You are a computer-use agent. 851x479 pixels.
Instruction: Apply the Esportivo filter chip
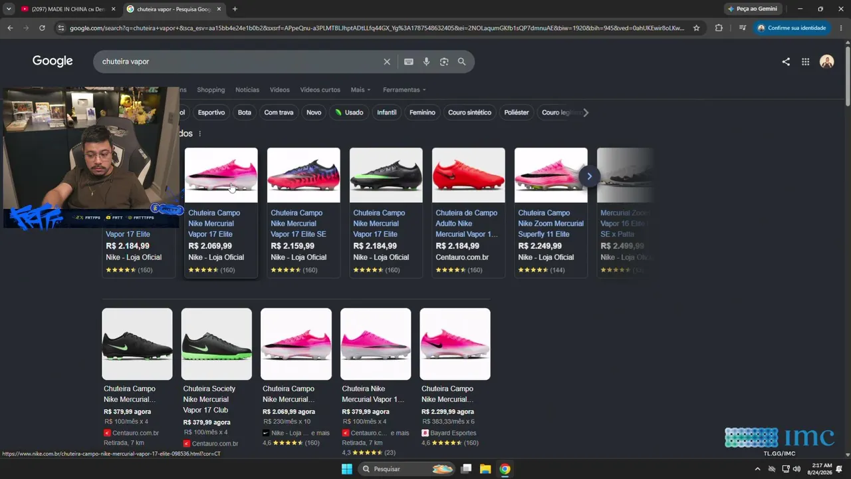(211, 112)
